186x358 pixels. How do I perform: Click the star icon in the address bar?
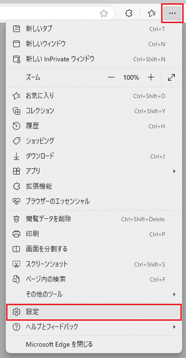[x=104, y=14]
